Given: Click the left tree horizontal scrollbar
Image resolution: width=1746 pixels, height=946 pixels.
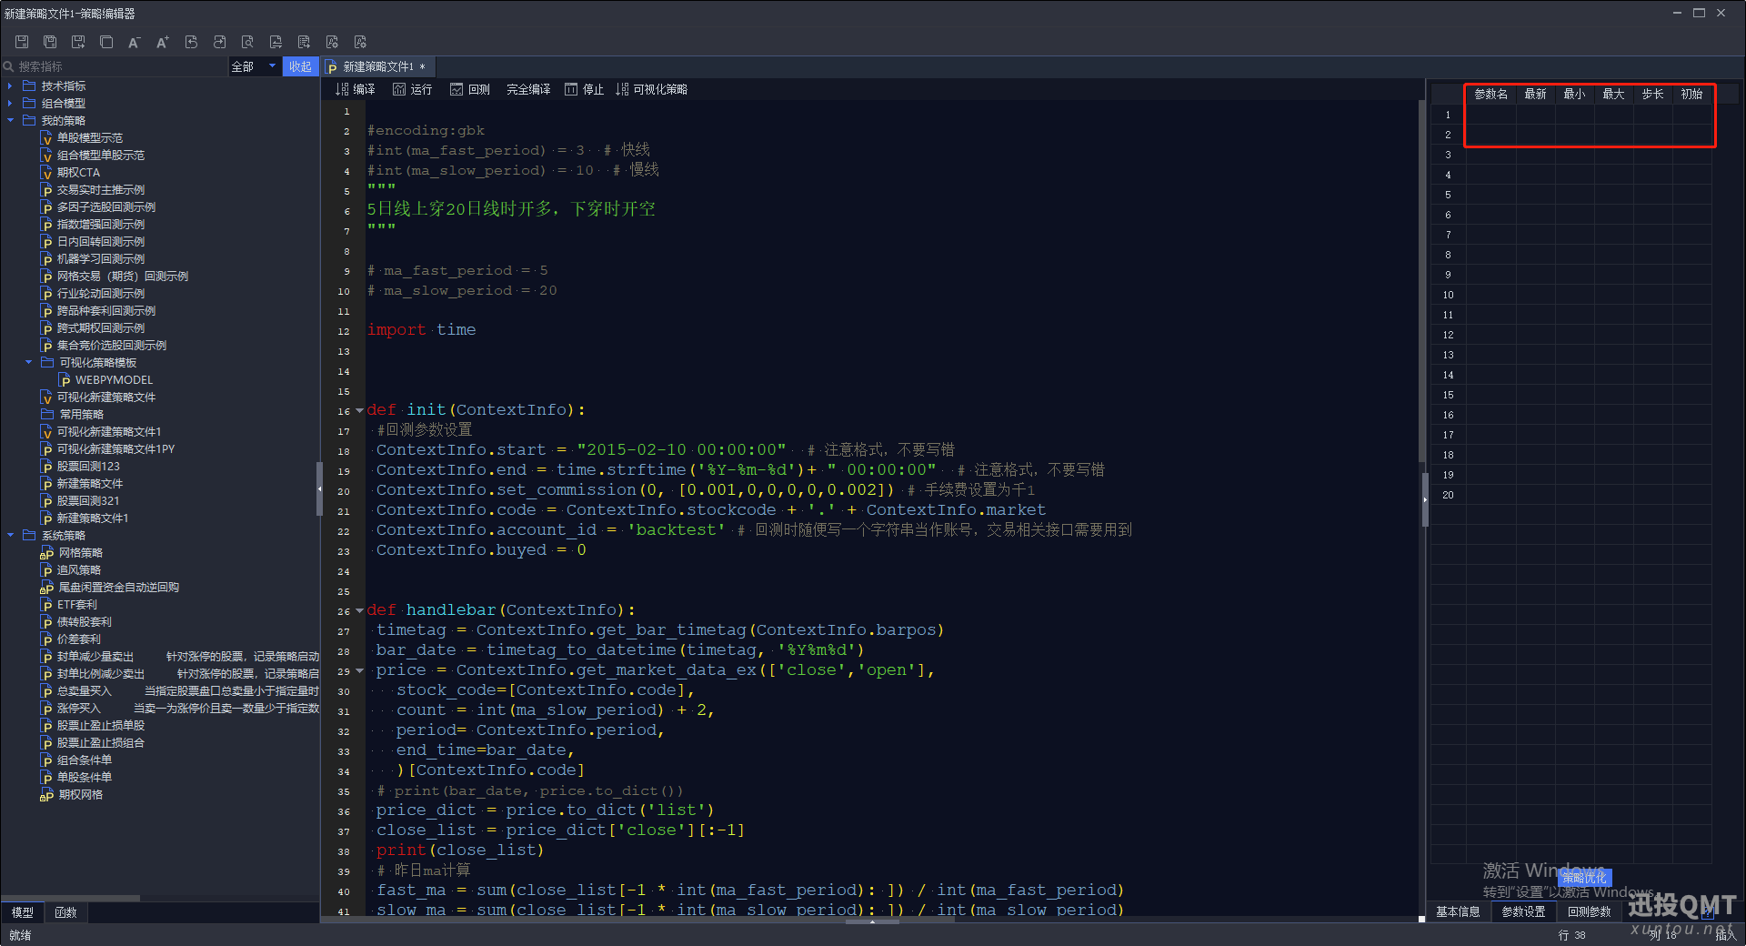Looking at the screenshot, I should [71, 898].
